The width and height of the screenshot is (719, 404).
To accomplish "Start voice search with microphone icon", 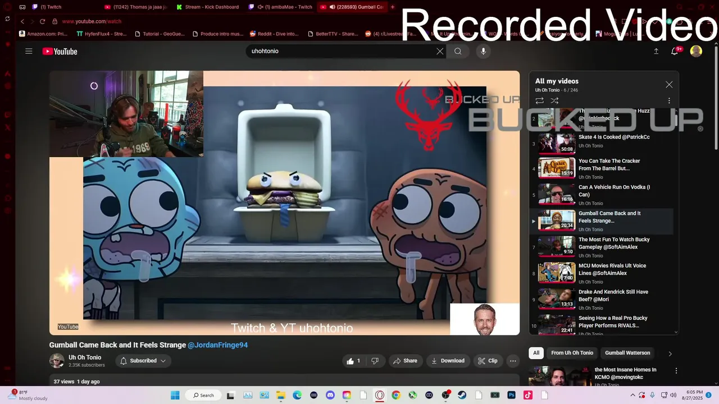I will (x=483, y=51).
